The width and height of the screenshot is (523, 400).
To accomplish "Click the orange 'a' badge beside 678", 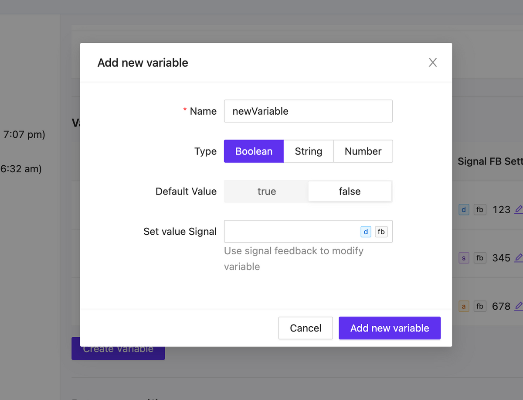I will [463, 306].
